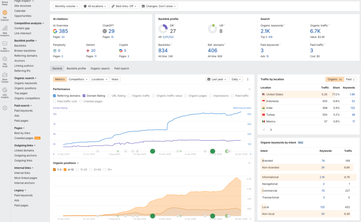The width and height of the screenshot is (361, 222).
Task: Open Brand Radar in the left rail
Action: [x=5, y=3]
